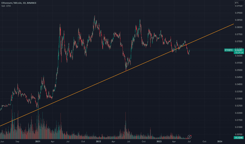Click the 2021 year label on time axis
The image size is (245, 144).
(x=38, y=141)
